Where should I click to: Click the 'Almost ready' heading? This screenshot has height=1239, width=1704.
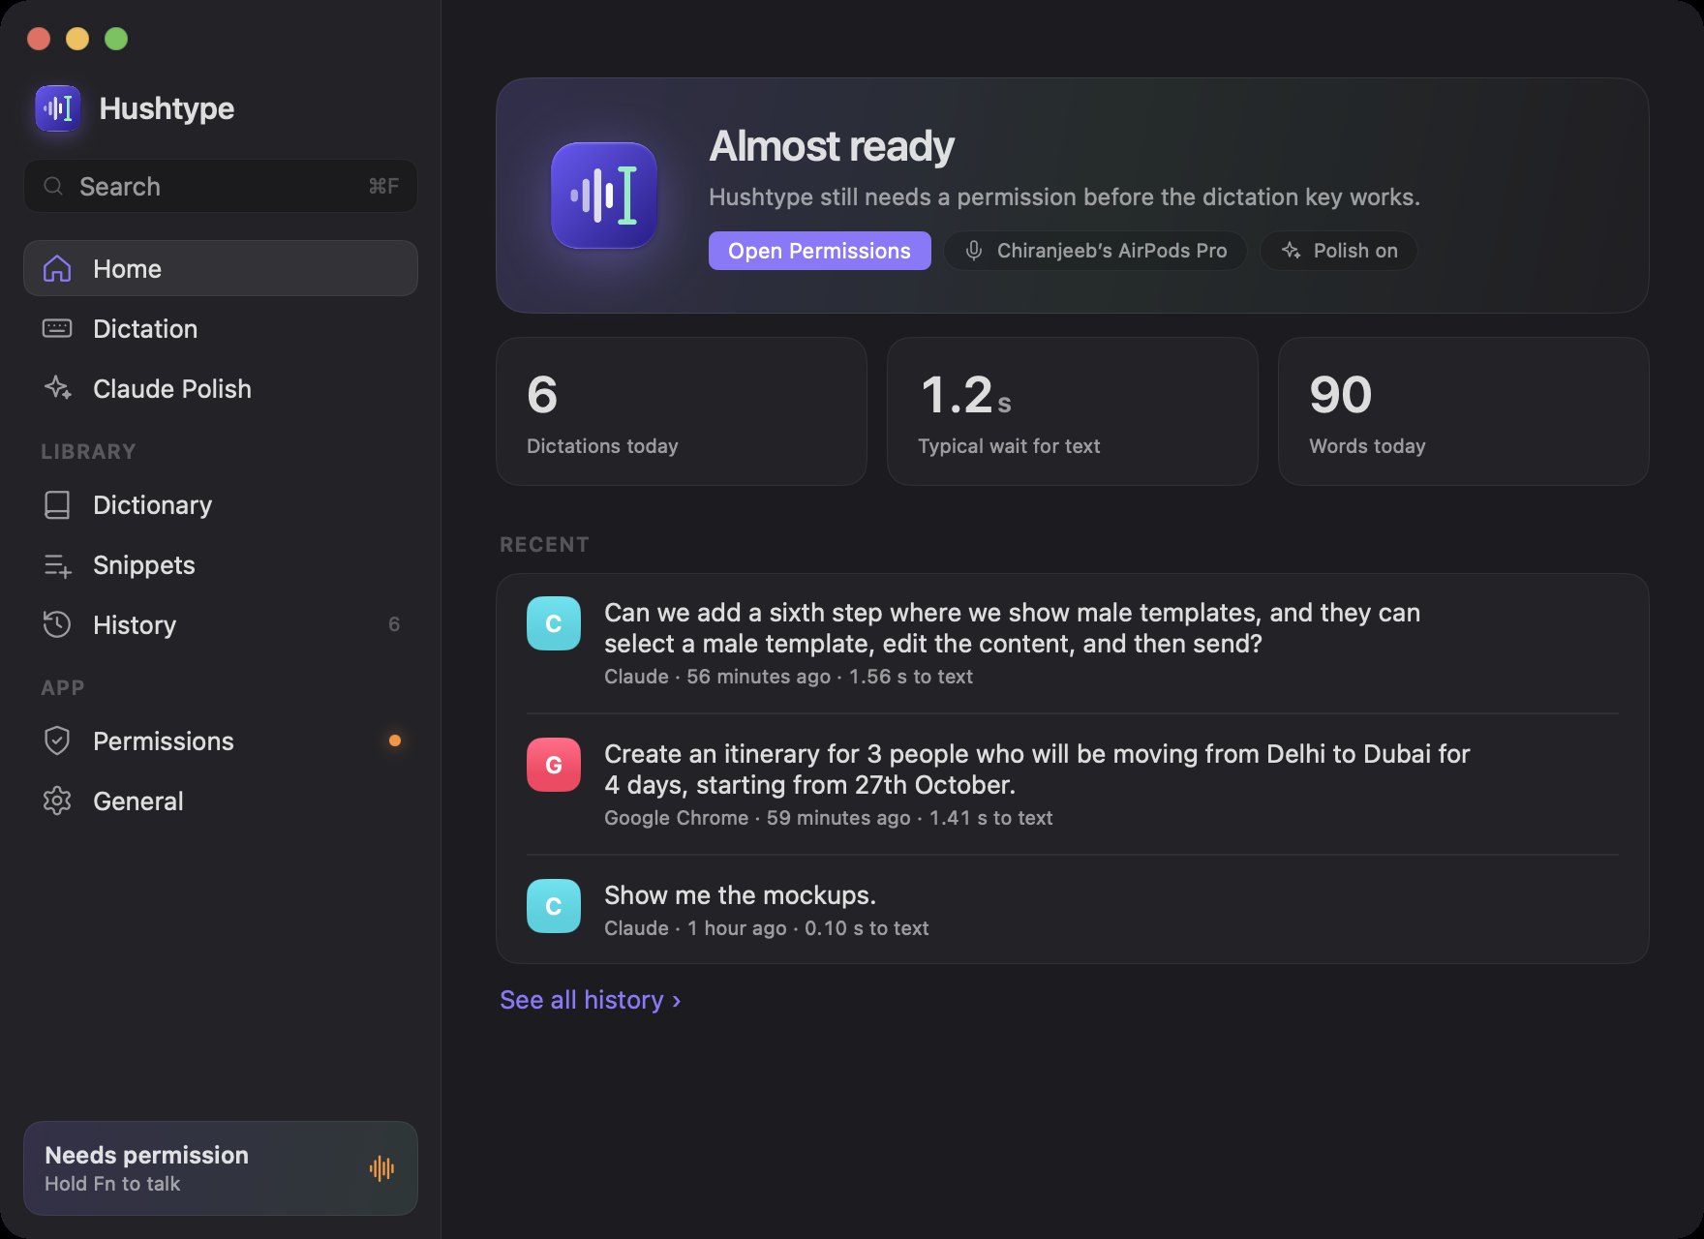click(832, 146)
